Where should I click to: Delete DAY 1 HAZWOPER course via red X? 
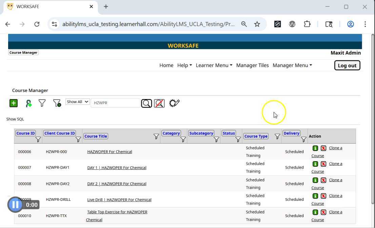(323, 164)
